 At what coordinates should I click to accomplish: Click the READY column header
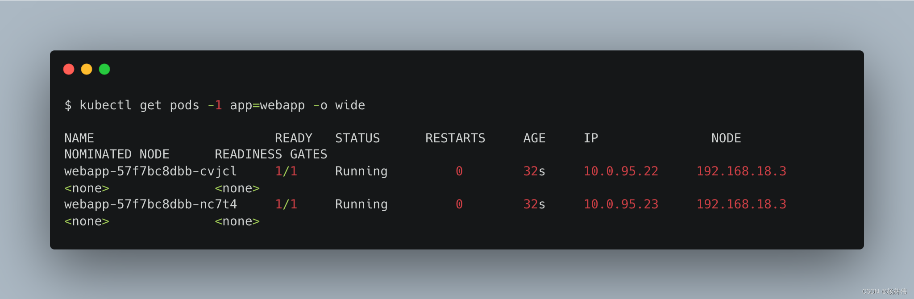tap(293, 138)
